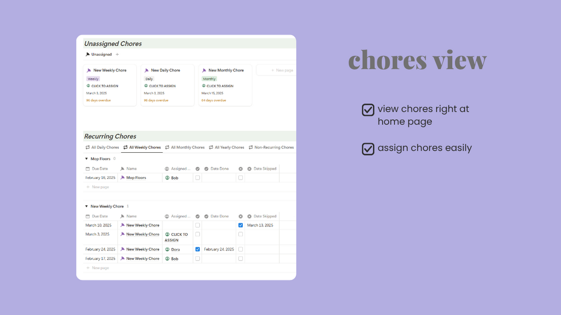Viewport: 561px width, 315px height.
Task: Switch to All Daily Chores tab
Action: [102, 147]
